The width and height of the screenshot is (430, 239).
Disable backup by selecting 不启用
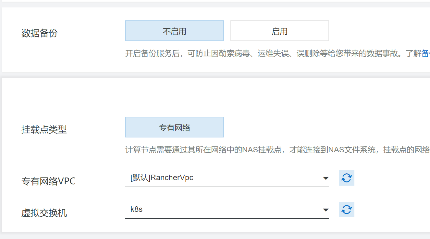(x=174, y=30)
